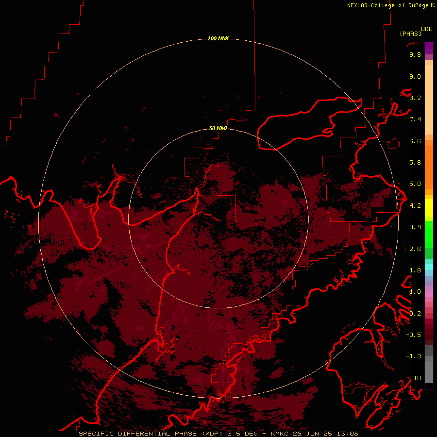The image size is (437, 437).
Task: Click the KAKC station identifier in caption
Action: click(x=280, y=434)
